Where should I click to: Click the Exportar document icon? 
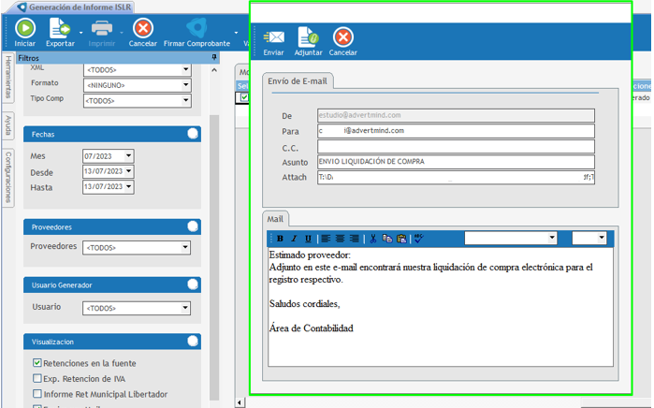point(59,28)
